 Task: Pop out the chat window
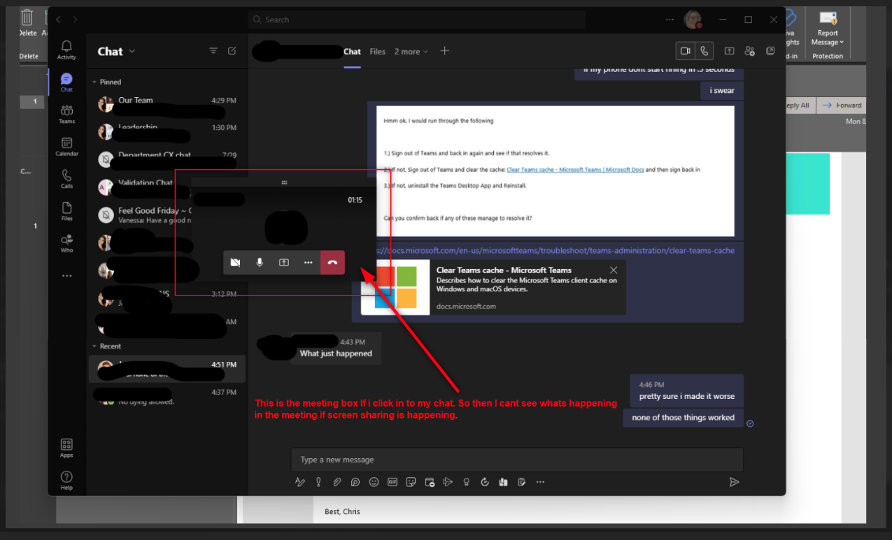tap(770, 51)
